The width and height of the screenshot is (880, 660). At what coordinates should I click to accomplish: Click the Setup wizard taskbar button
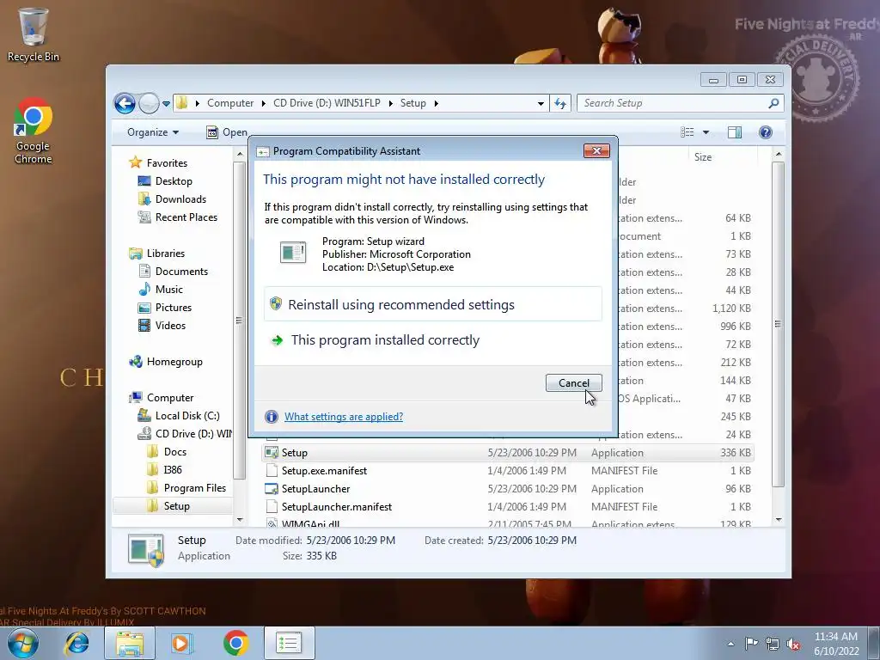(289, 643)
